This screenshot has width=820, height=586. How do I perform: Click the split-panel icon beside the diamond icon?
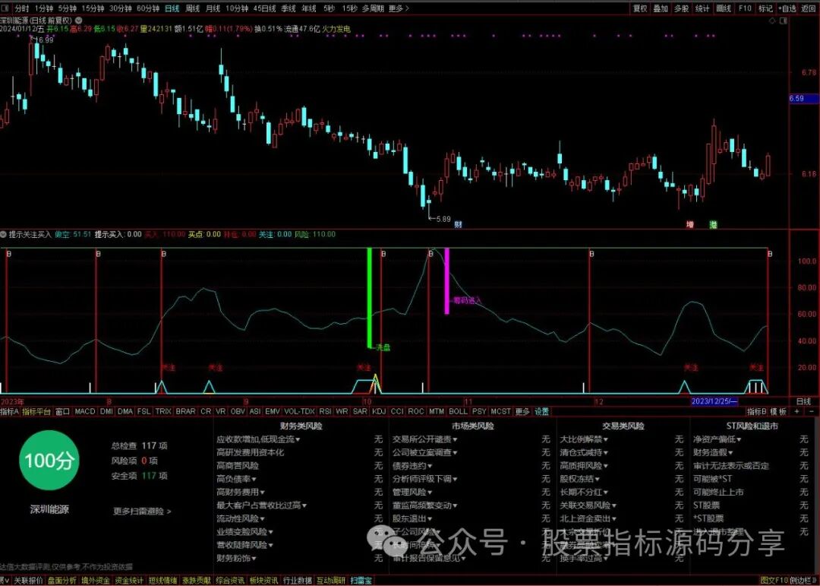coord(783,21)
